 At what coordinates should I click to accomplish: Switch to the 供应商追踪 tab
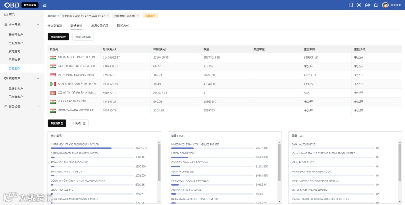pyautogui.click(x=55, y=26)
